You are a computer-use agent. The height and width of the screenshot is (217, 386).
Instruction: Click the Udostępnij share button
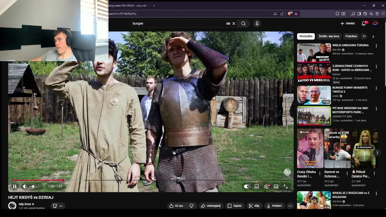pyautogui.click(x=210, y=206)
